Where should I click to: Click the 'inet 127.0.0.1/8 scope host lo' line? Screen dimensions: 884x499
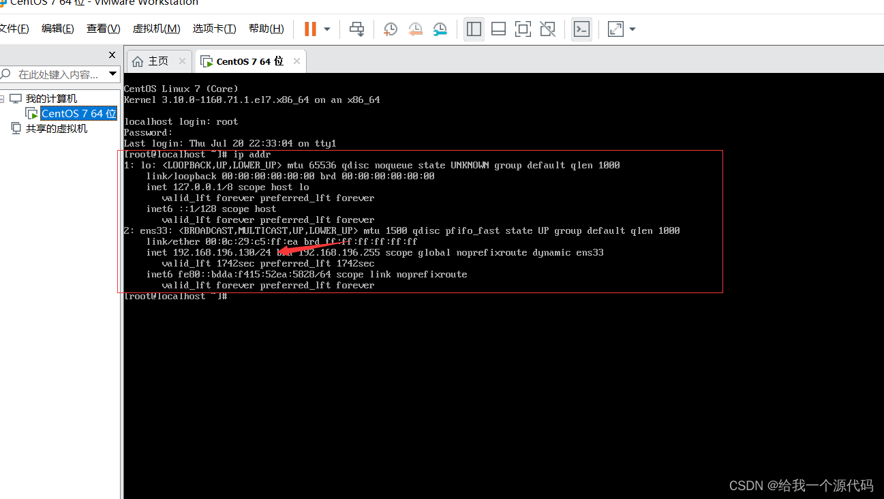228,187
